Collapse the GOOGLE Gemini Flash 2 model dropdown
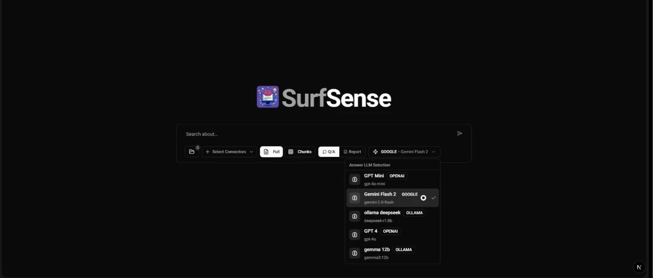 [405, 152]
